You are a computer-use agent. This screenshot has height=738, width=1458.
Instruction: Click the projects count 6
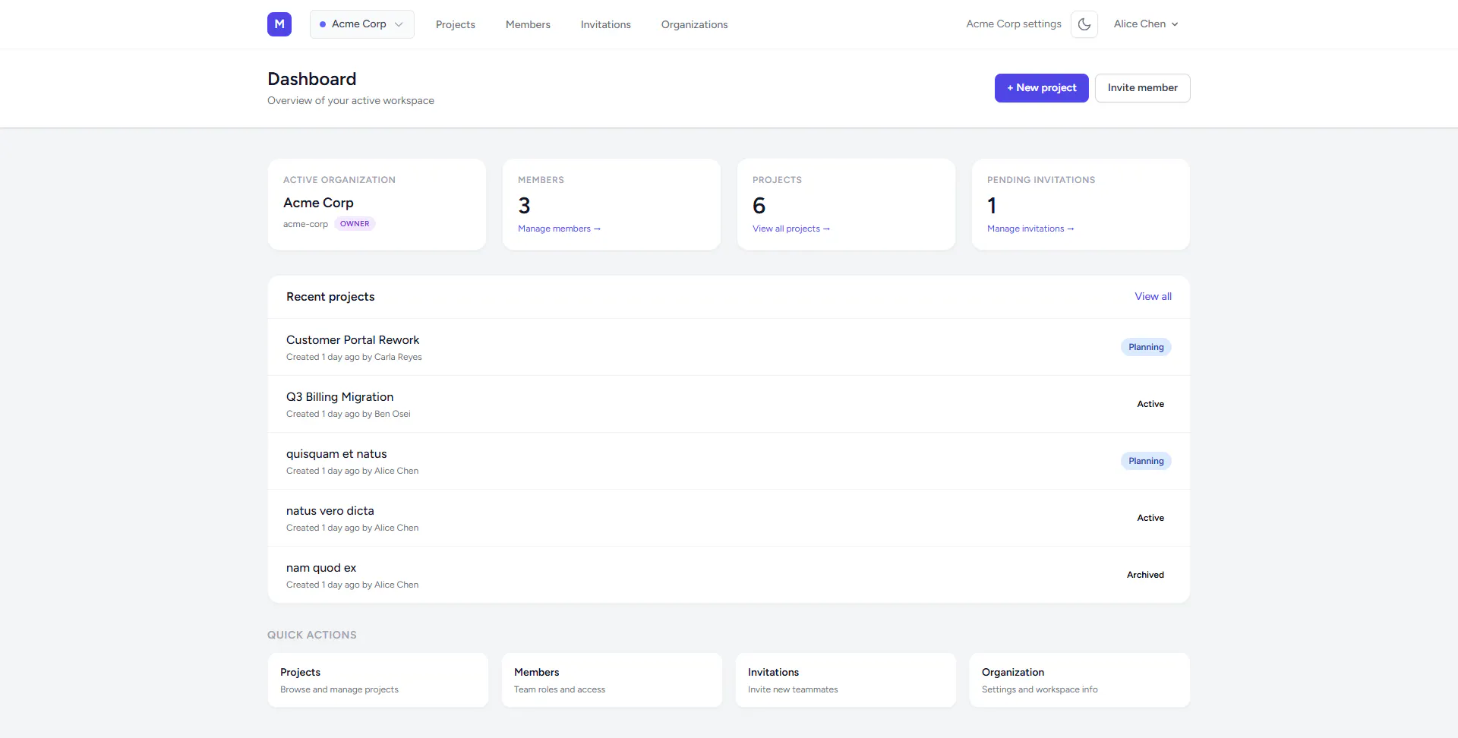pos(759,206)
